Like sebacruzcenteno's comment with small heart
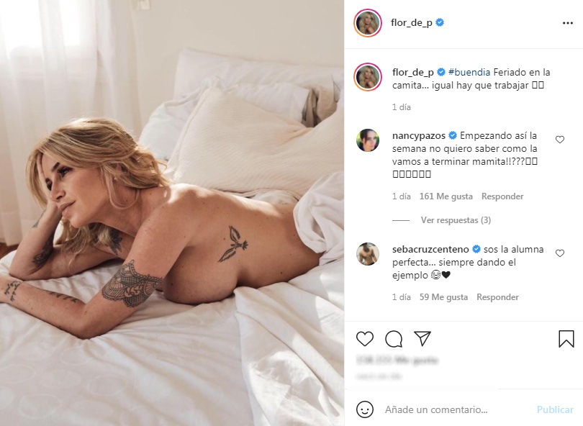583x426 pixels. (559, 253)
